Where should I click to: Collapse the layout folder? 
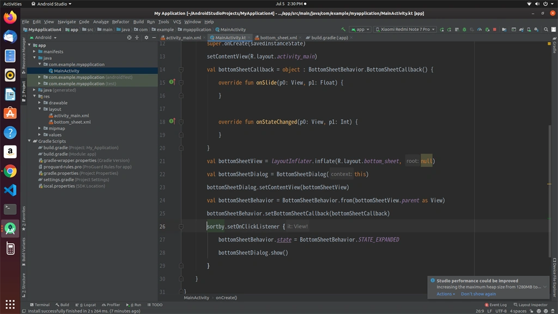pyautogui.click(x=39, y=109)
